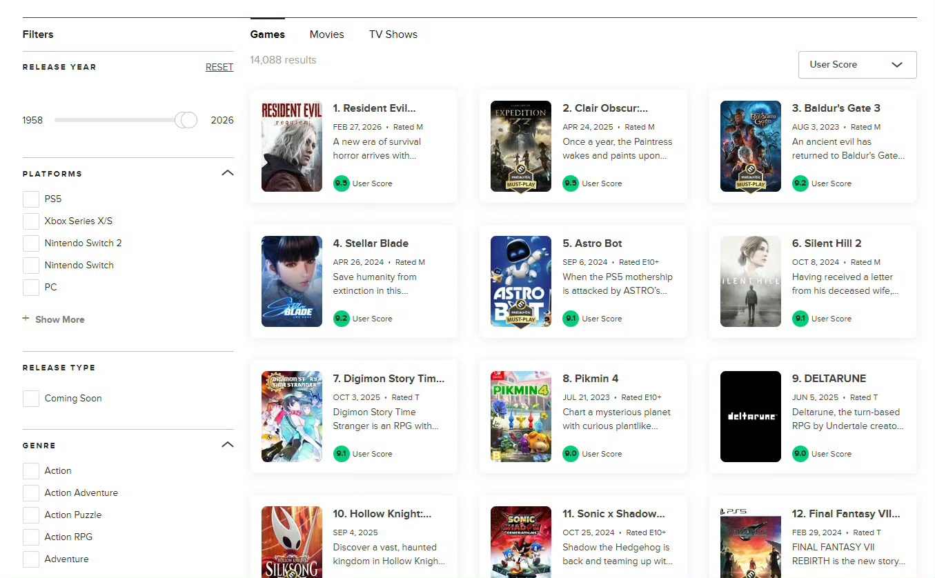The height and width of the screenshot is (578, 935).
Task: Reset the release year filter
Action: tap(219, 67)
